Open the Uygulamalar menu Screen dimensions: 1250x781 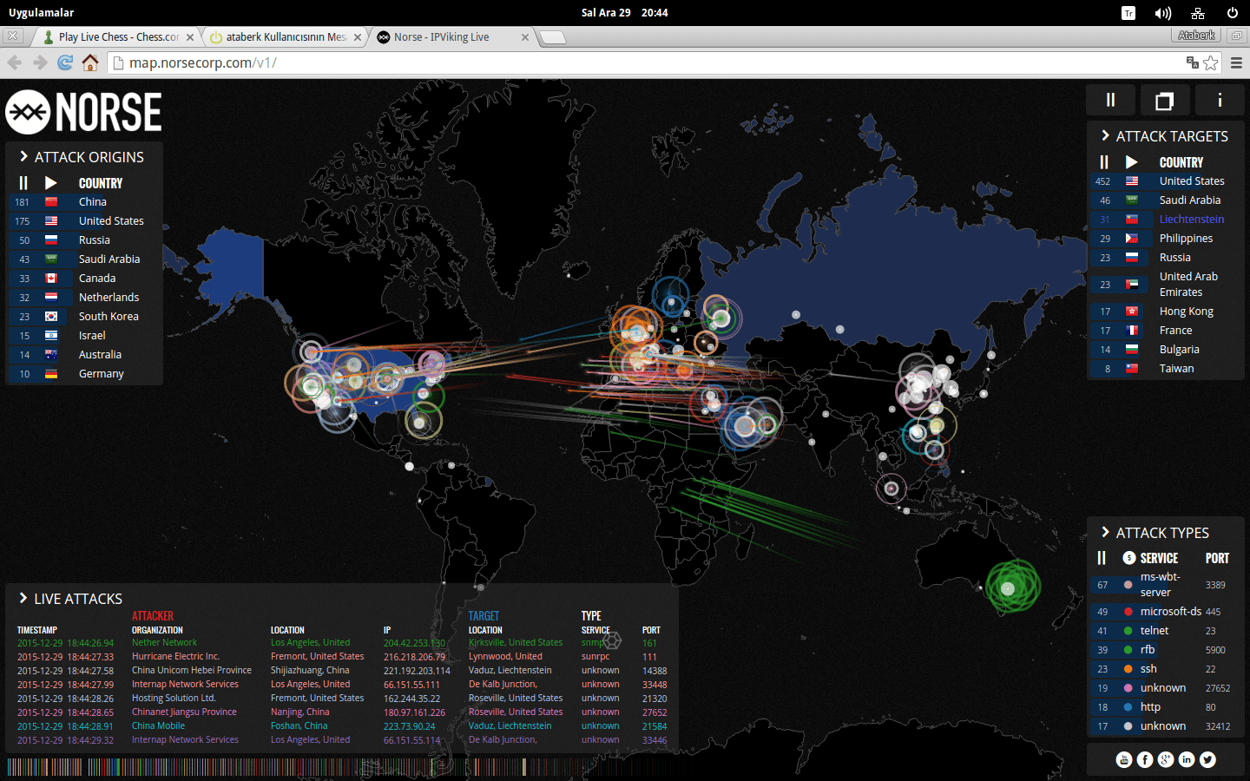pyautogui.click(x=42, y=13)
